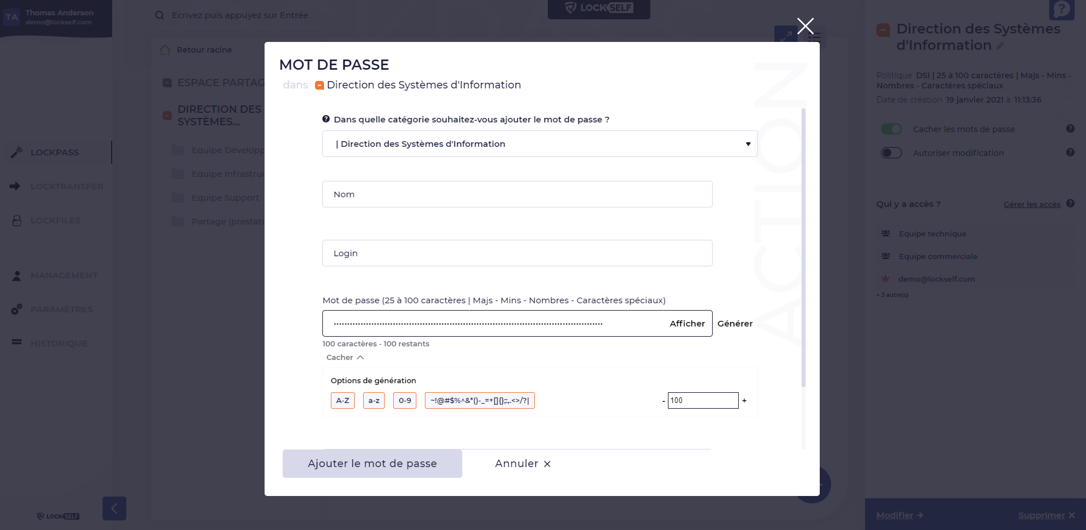Toggle special characters generation option
The width and height of the screenshot is (1086, 530).
click(480, 401)
